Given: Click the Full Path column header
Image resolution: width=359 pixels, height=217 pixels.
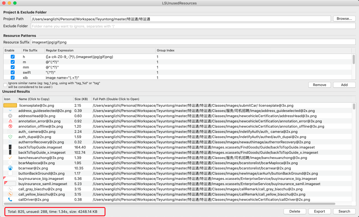Looking at the screenshot, I should click(116, 99).
